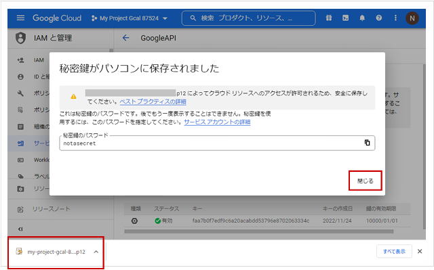The height and width of the screenshot is (270, 434).
Task: Click the notasecret password field
Action: tap(217, 143)
